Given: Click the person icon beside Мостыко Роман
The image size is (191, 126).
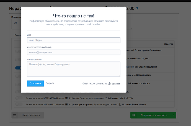Looking at the screenshot, I should tap(120, 104).
